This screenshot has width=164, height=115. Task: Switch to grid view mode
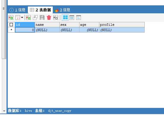pos(65,17)
